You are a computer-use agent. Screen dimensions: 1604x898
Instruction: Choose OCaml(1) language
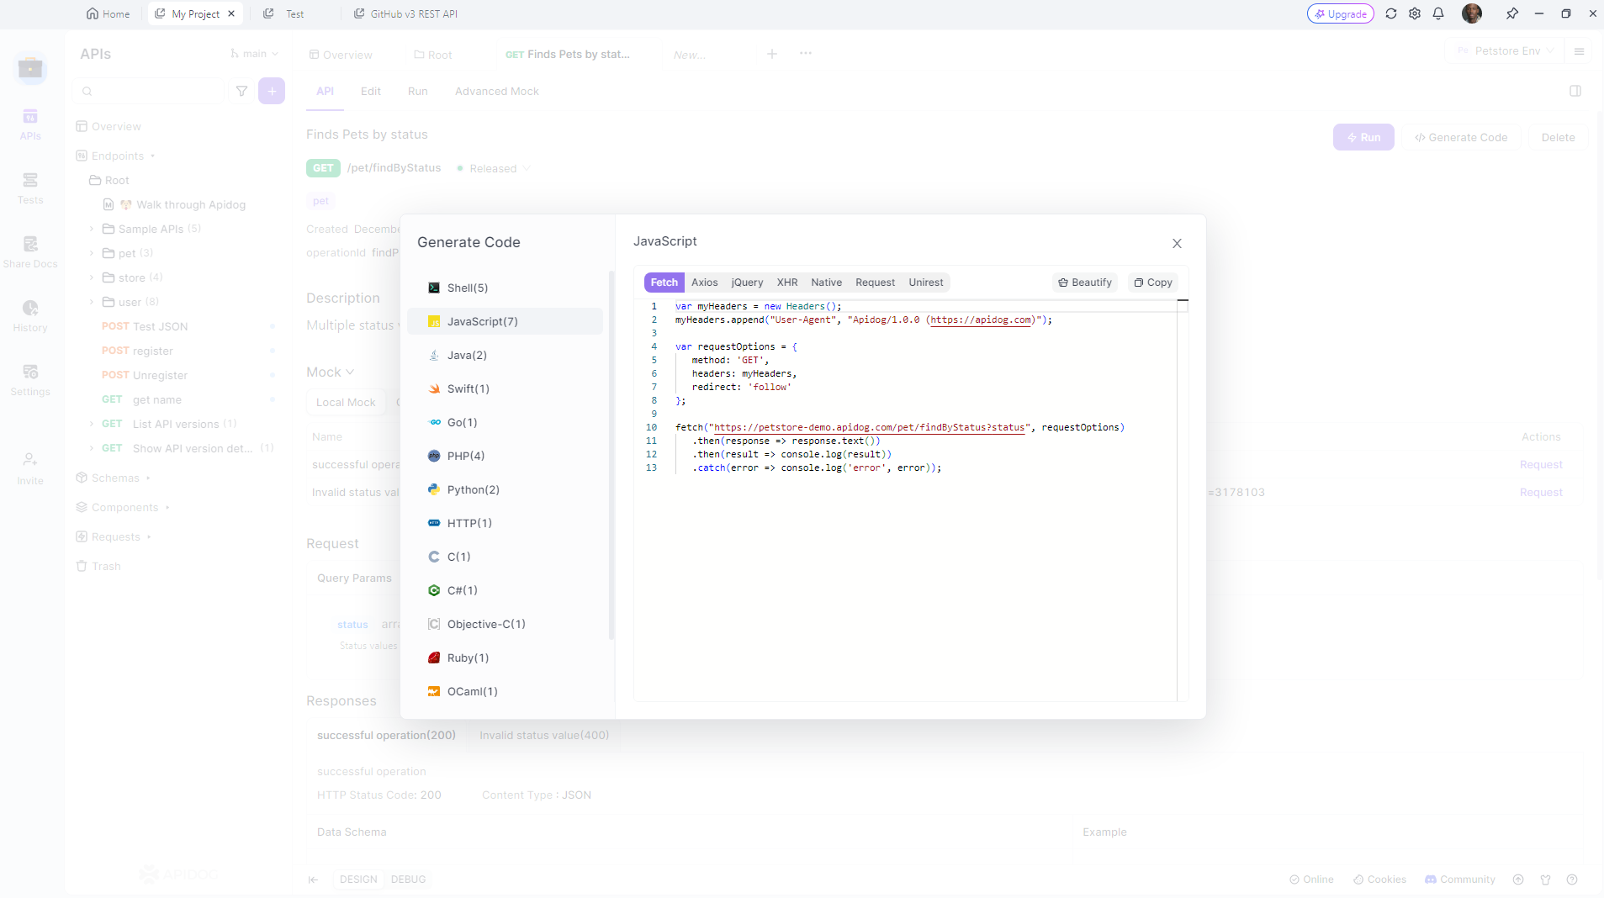point(505,691)
